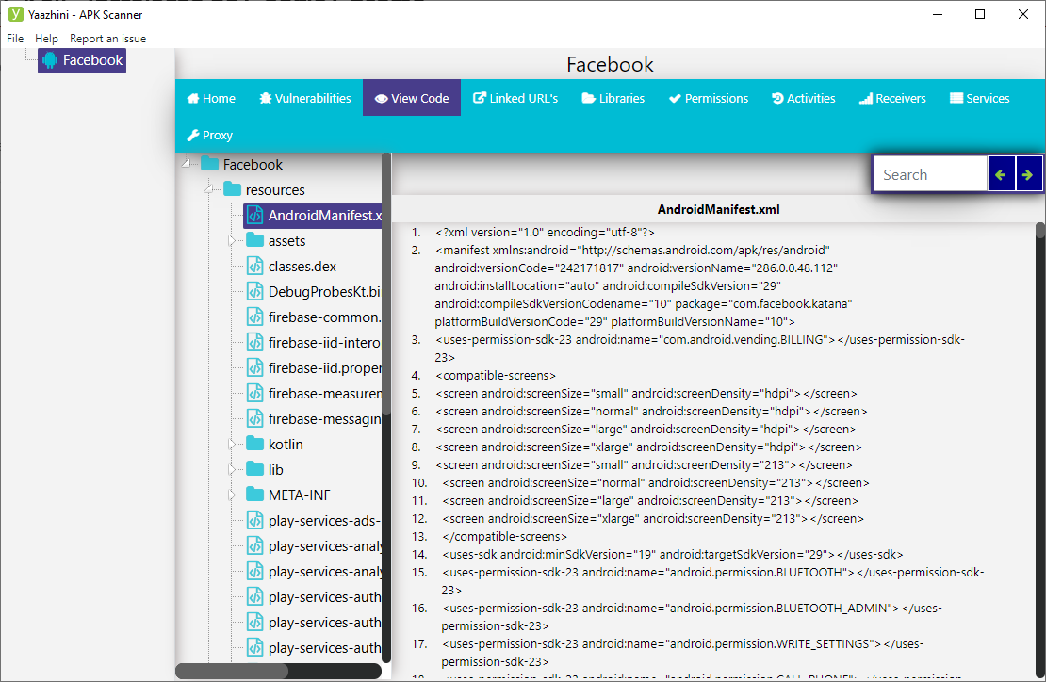Switch to the Vulnerabilities tab
This screenshot has height=682, width=1046.
(305, 98)
